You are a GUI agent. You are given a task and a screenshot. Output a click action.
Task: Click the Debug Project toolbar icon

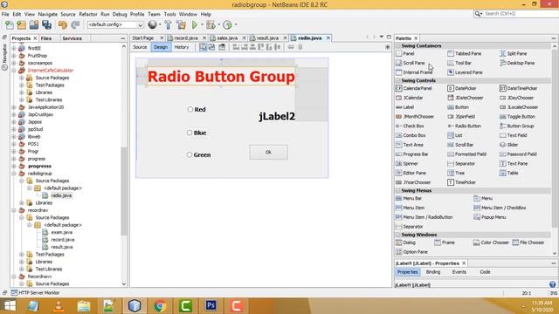pyautogui.click(x=210, y=24)
